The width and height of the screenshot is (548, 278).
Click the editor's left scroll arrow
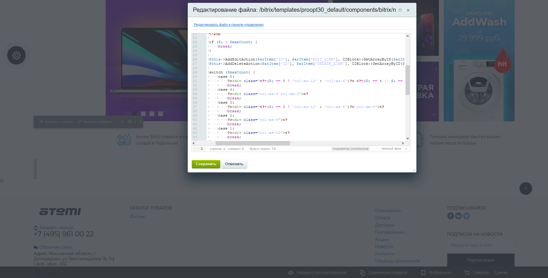[x=194, y=143]
